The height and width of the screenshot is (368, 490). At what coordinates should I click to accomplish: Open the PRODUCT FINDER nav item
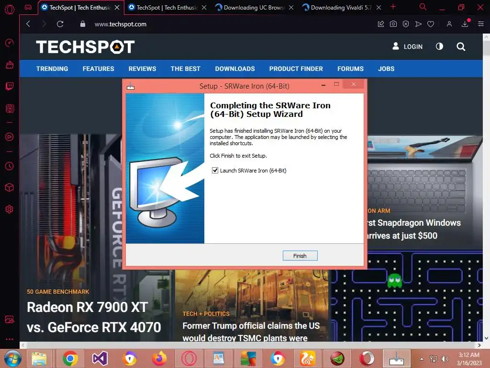[x=296, y=69]
